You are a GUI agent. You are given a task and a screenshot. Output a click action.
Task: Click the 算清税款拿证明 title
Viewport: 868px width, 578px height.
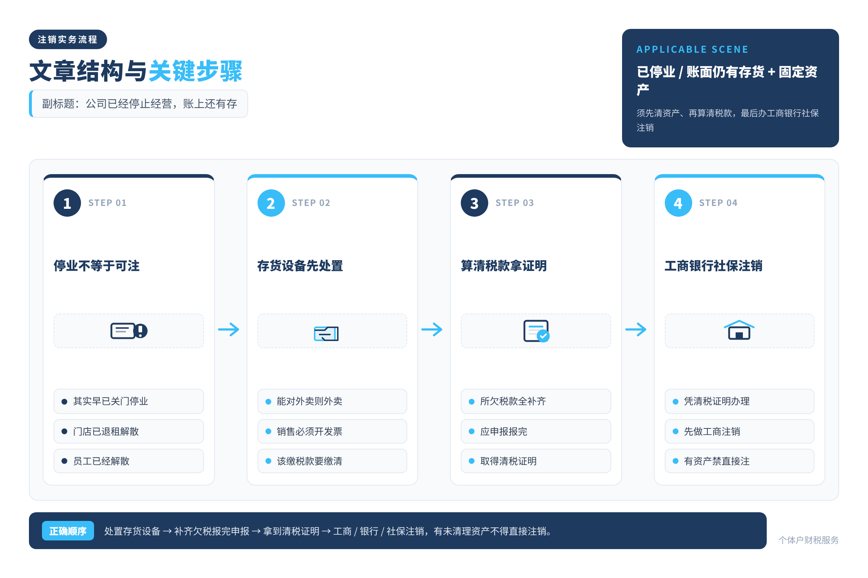tap(504, 266)
